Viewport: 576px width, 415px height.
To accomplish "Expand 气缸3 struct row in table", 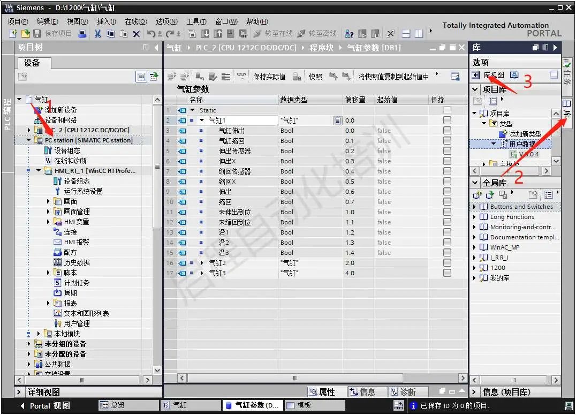I will 202,273.
